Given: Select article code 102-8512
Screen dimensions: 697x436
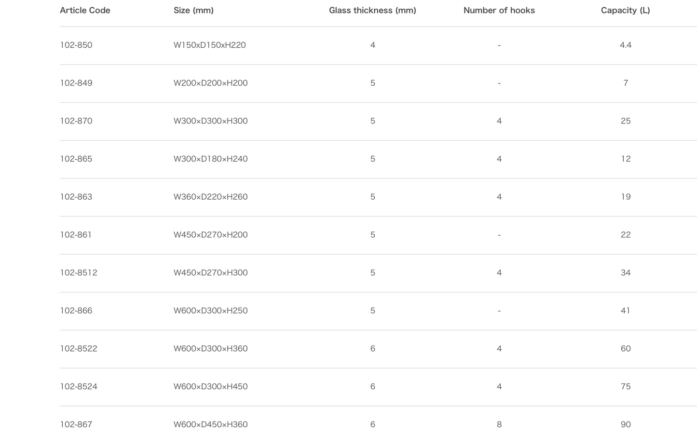Looking at the screenshot, I should point(79,272).
